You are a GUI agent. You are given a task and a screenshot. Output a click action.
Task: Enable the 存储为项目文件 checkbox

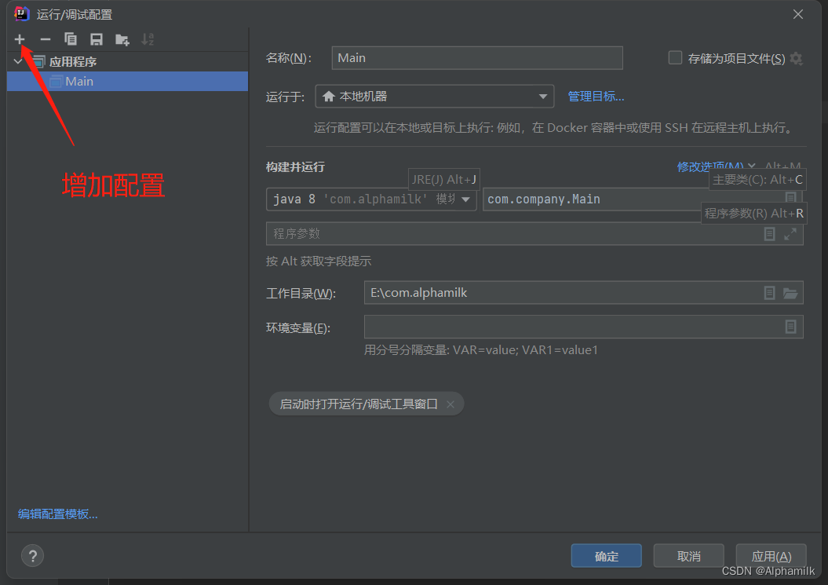675,58
